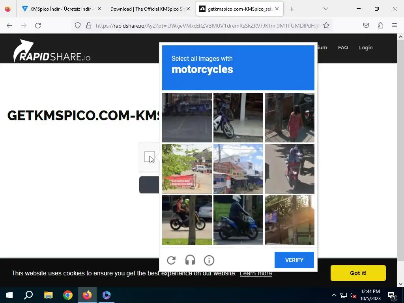404x303 pixels.
Task: Select the sunlit fence and trees tile
Action: [x=290, y=220]
